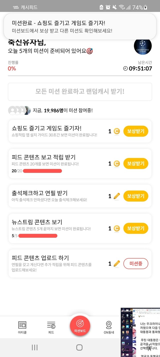Open the 아티클 article icon
The width and height of the screenshot is (160, 357).
pyautogui.click(x=22, y=325)
